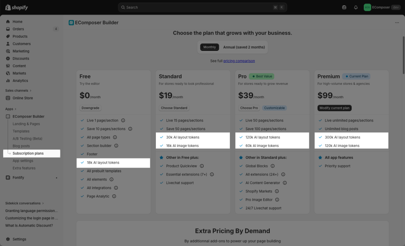Switch billing to Annual (saved 2 months)
The height and width of the screenshot is (246, 405).
(244, 47)
